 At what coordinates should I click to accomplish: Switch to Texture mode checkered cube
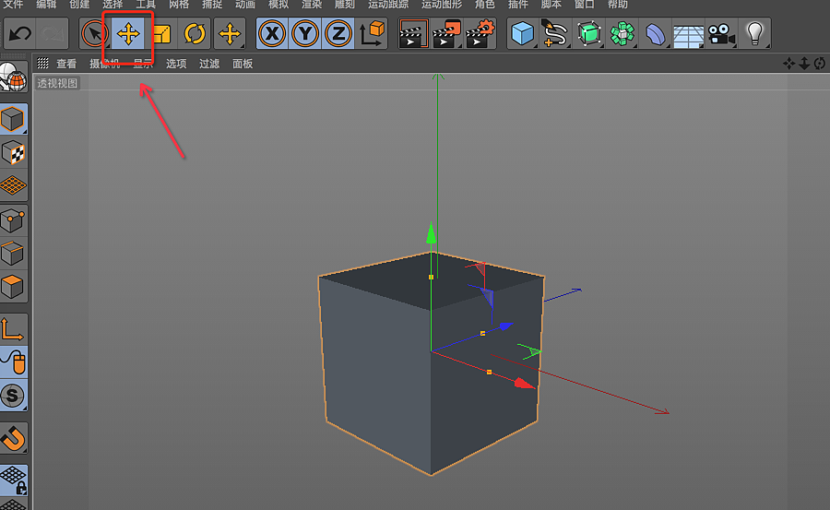(x=13, y=153)
